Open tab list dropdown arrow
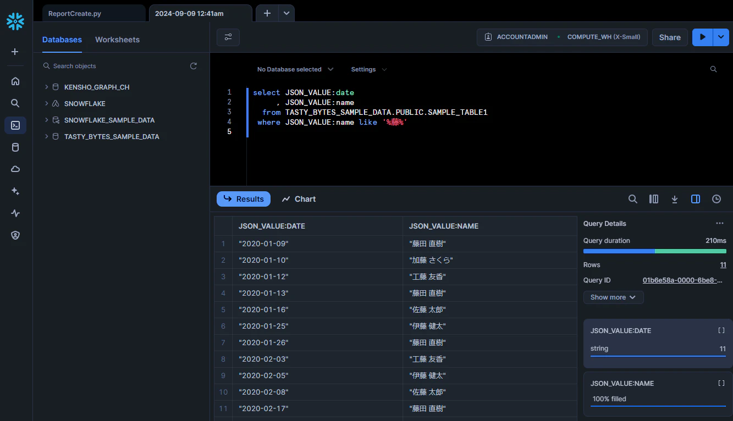The image size is (733, 421). tap(286, 13)
